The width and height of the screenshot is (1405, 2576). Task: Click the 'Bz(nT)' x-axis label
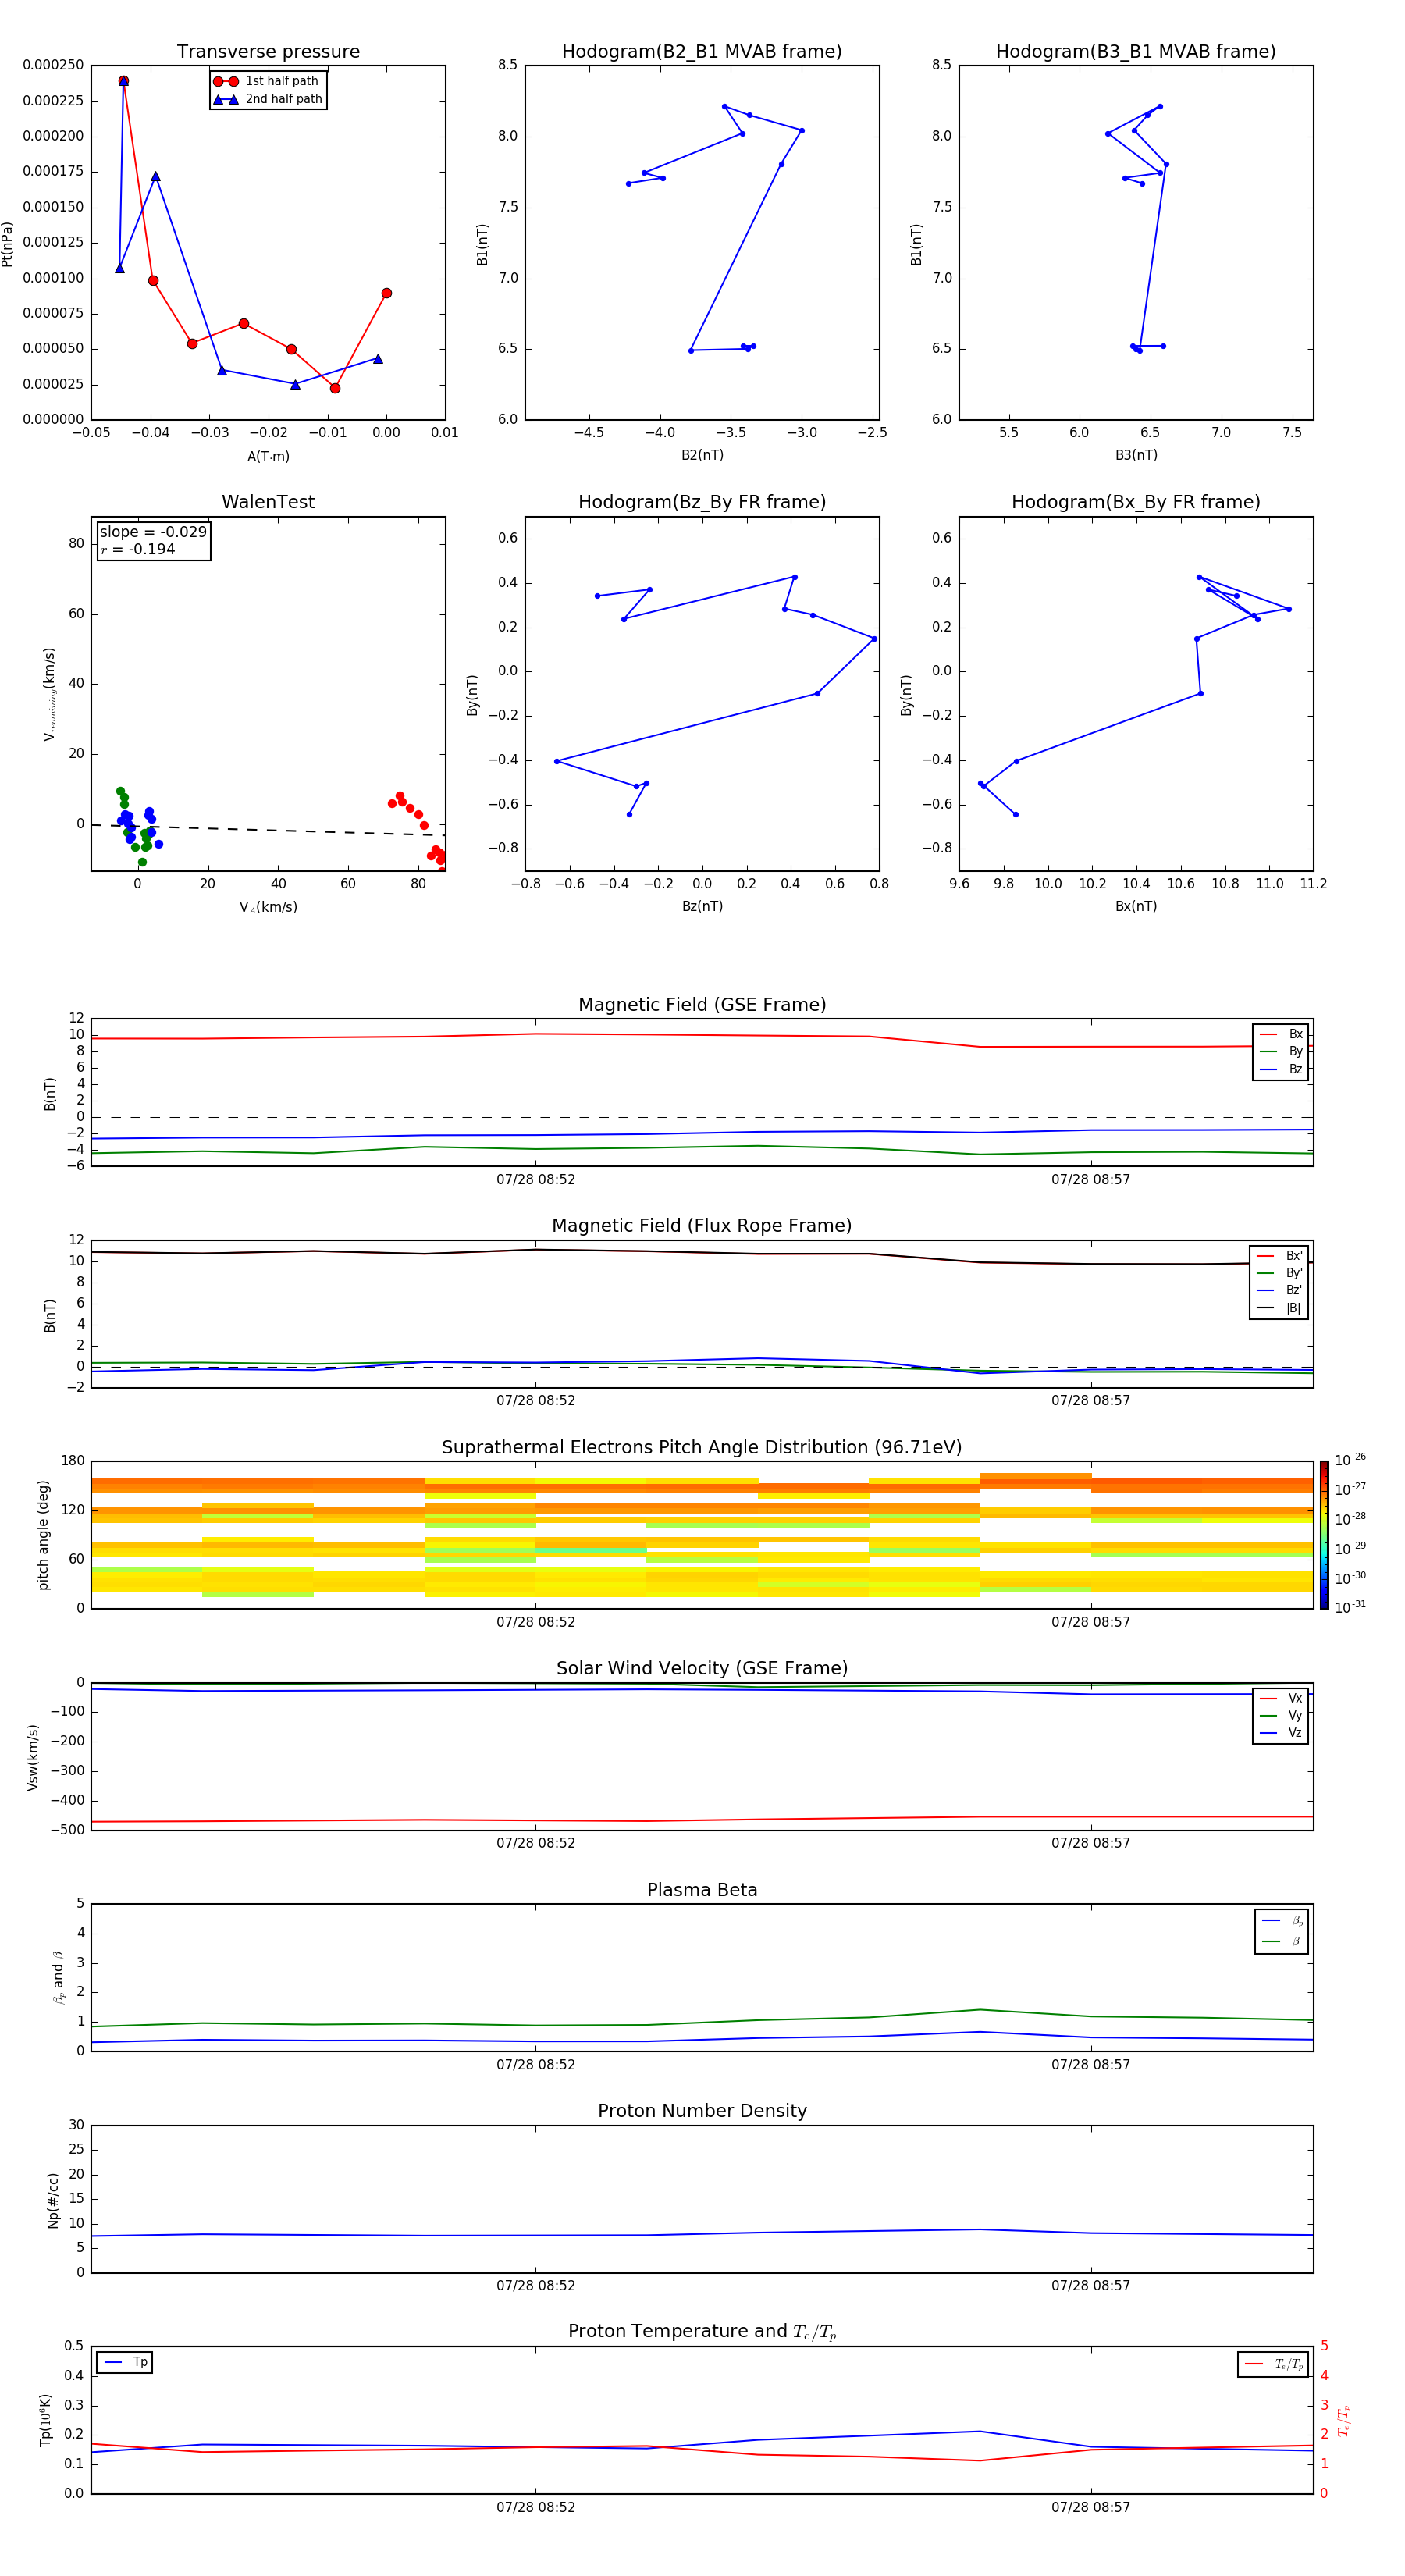click(702, 906)
